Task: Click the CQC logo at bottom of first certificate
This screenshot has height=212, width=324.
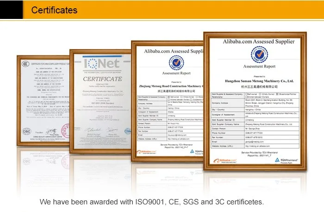Action: click(27, 131)
